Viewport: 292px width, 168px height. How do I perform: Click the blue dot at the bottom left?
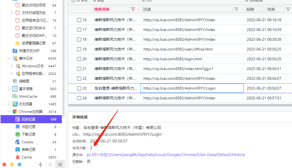20,164
